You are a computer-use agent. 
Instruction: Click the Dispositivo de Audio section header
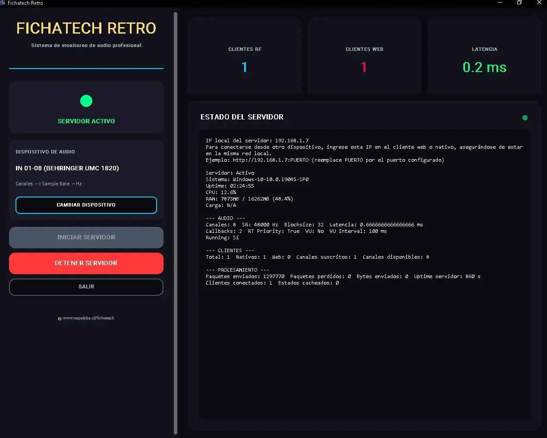pos(45,152)
